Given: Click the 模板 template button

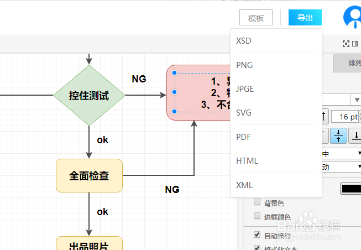Looking at the screenshot, I should pyautogui.click(x=256, y=18).
